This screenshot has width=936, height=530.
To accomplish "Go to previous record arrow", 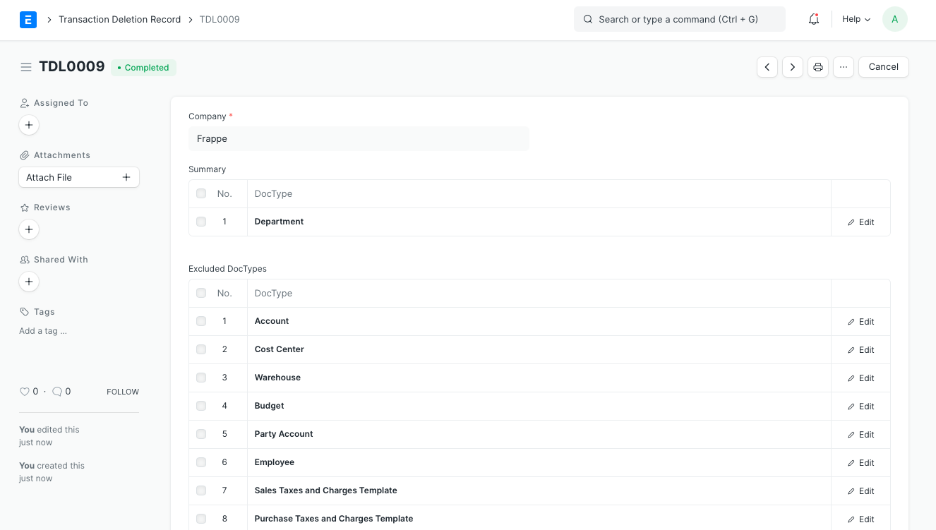I will 767,67.
